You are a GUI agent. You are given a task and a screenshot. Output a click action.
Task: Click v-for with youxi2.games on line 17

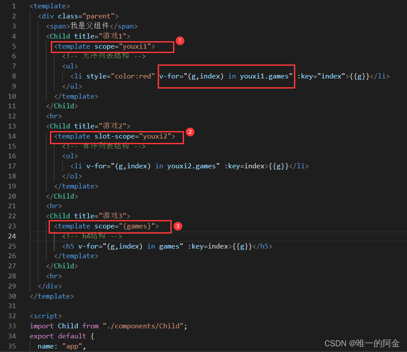tap(153, 166)
